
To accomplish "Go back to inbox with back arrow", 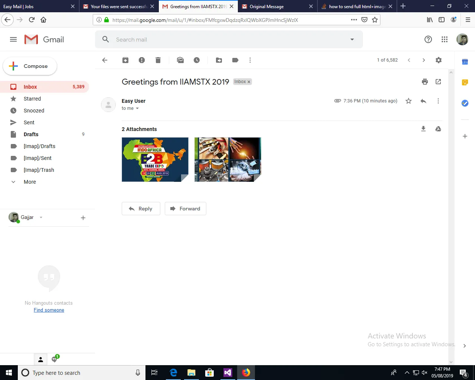I will pyautogui.click(x=105, y=60).
